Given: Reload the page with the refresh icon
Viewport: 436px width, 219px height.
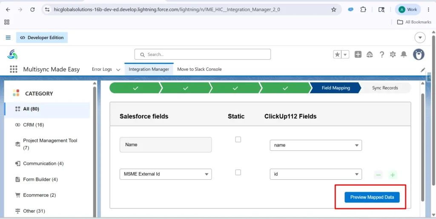Looking at the screenshot, I should click(32, 9).
